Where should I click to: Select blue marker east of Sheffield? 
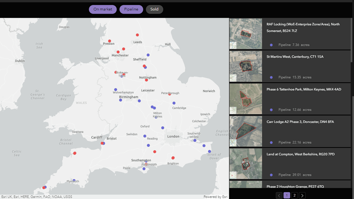(x=148, y=55)
